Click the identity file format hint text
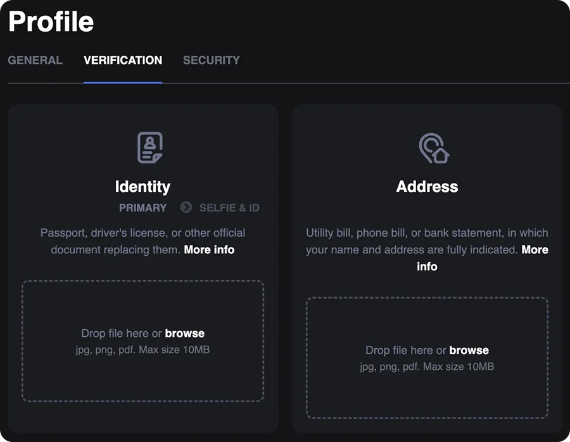 pyautogui.click(x=143, y=350)
